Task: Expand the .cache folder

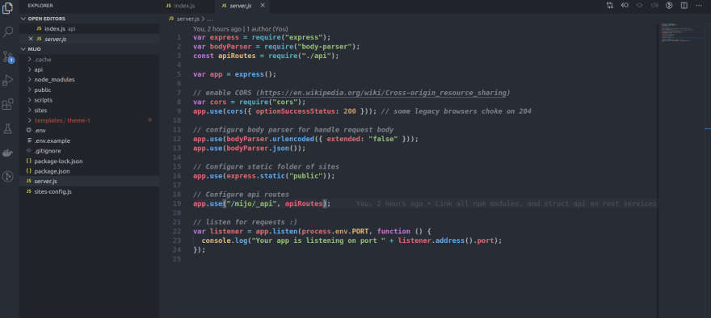Action: (30, 60)
